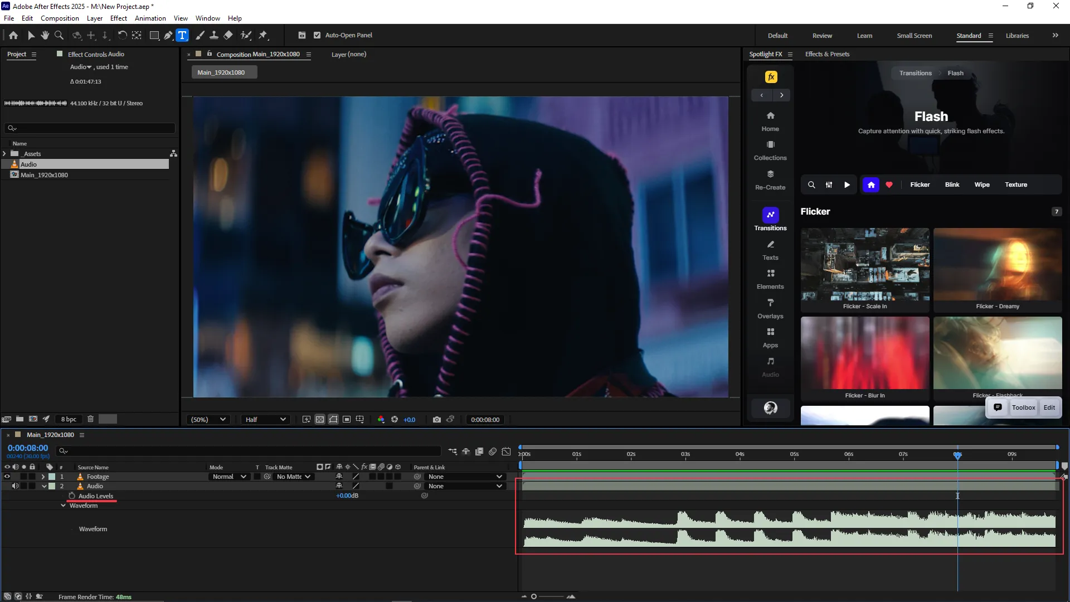Click the Toolbox button
Image resolution: width=1070 pixels, height=602 pixels.
[x=1023, y=407]
